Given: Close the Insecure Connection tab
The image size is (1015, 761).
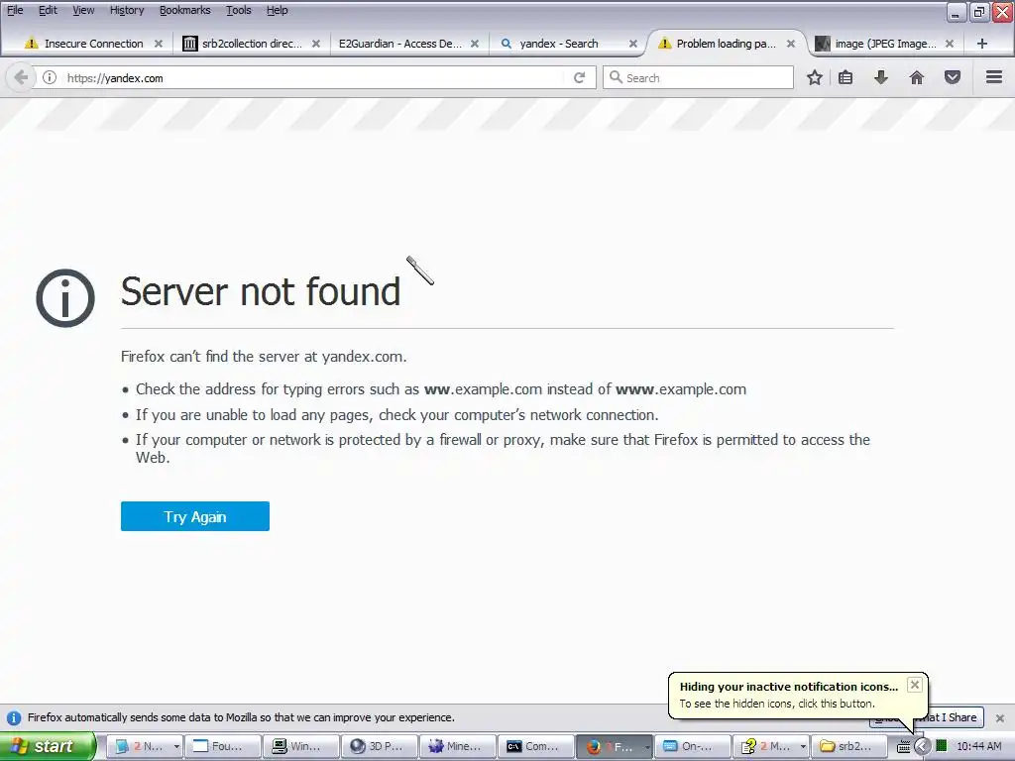Looking at the screenshot, I should (x=158, y=44).
